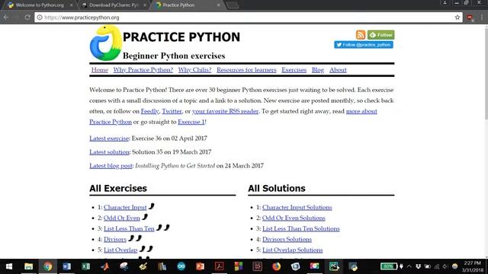Bookmark this page with the star icon

pos(457,18)
